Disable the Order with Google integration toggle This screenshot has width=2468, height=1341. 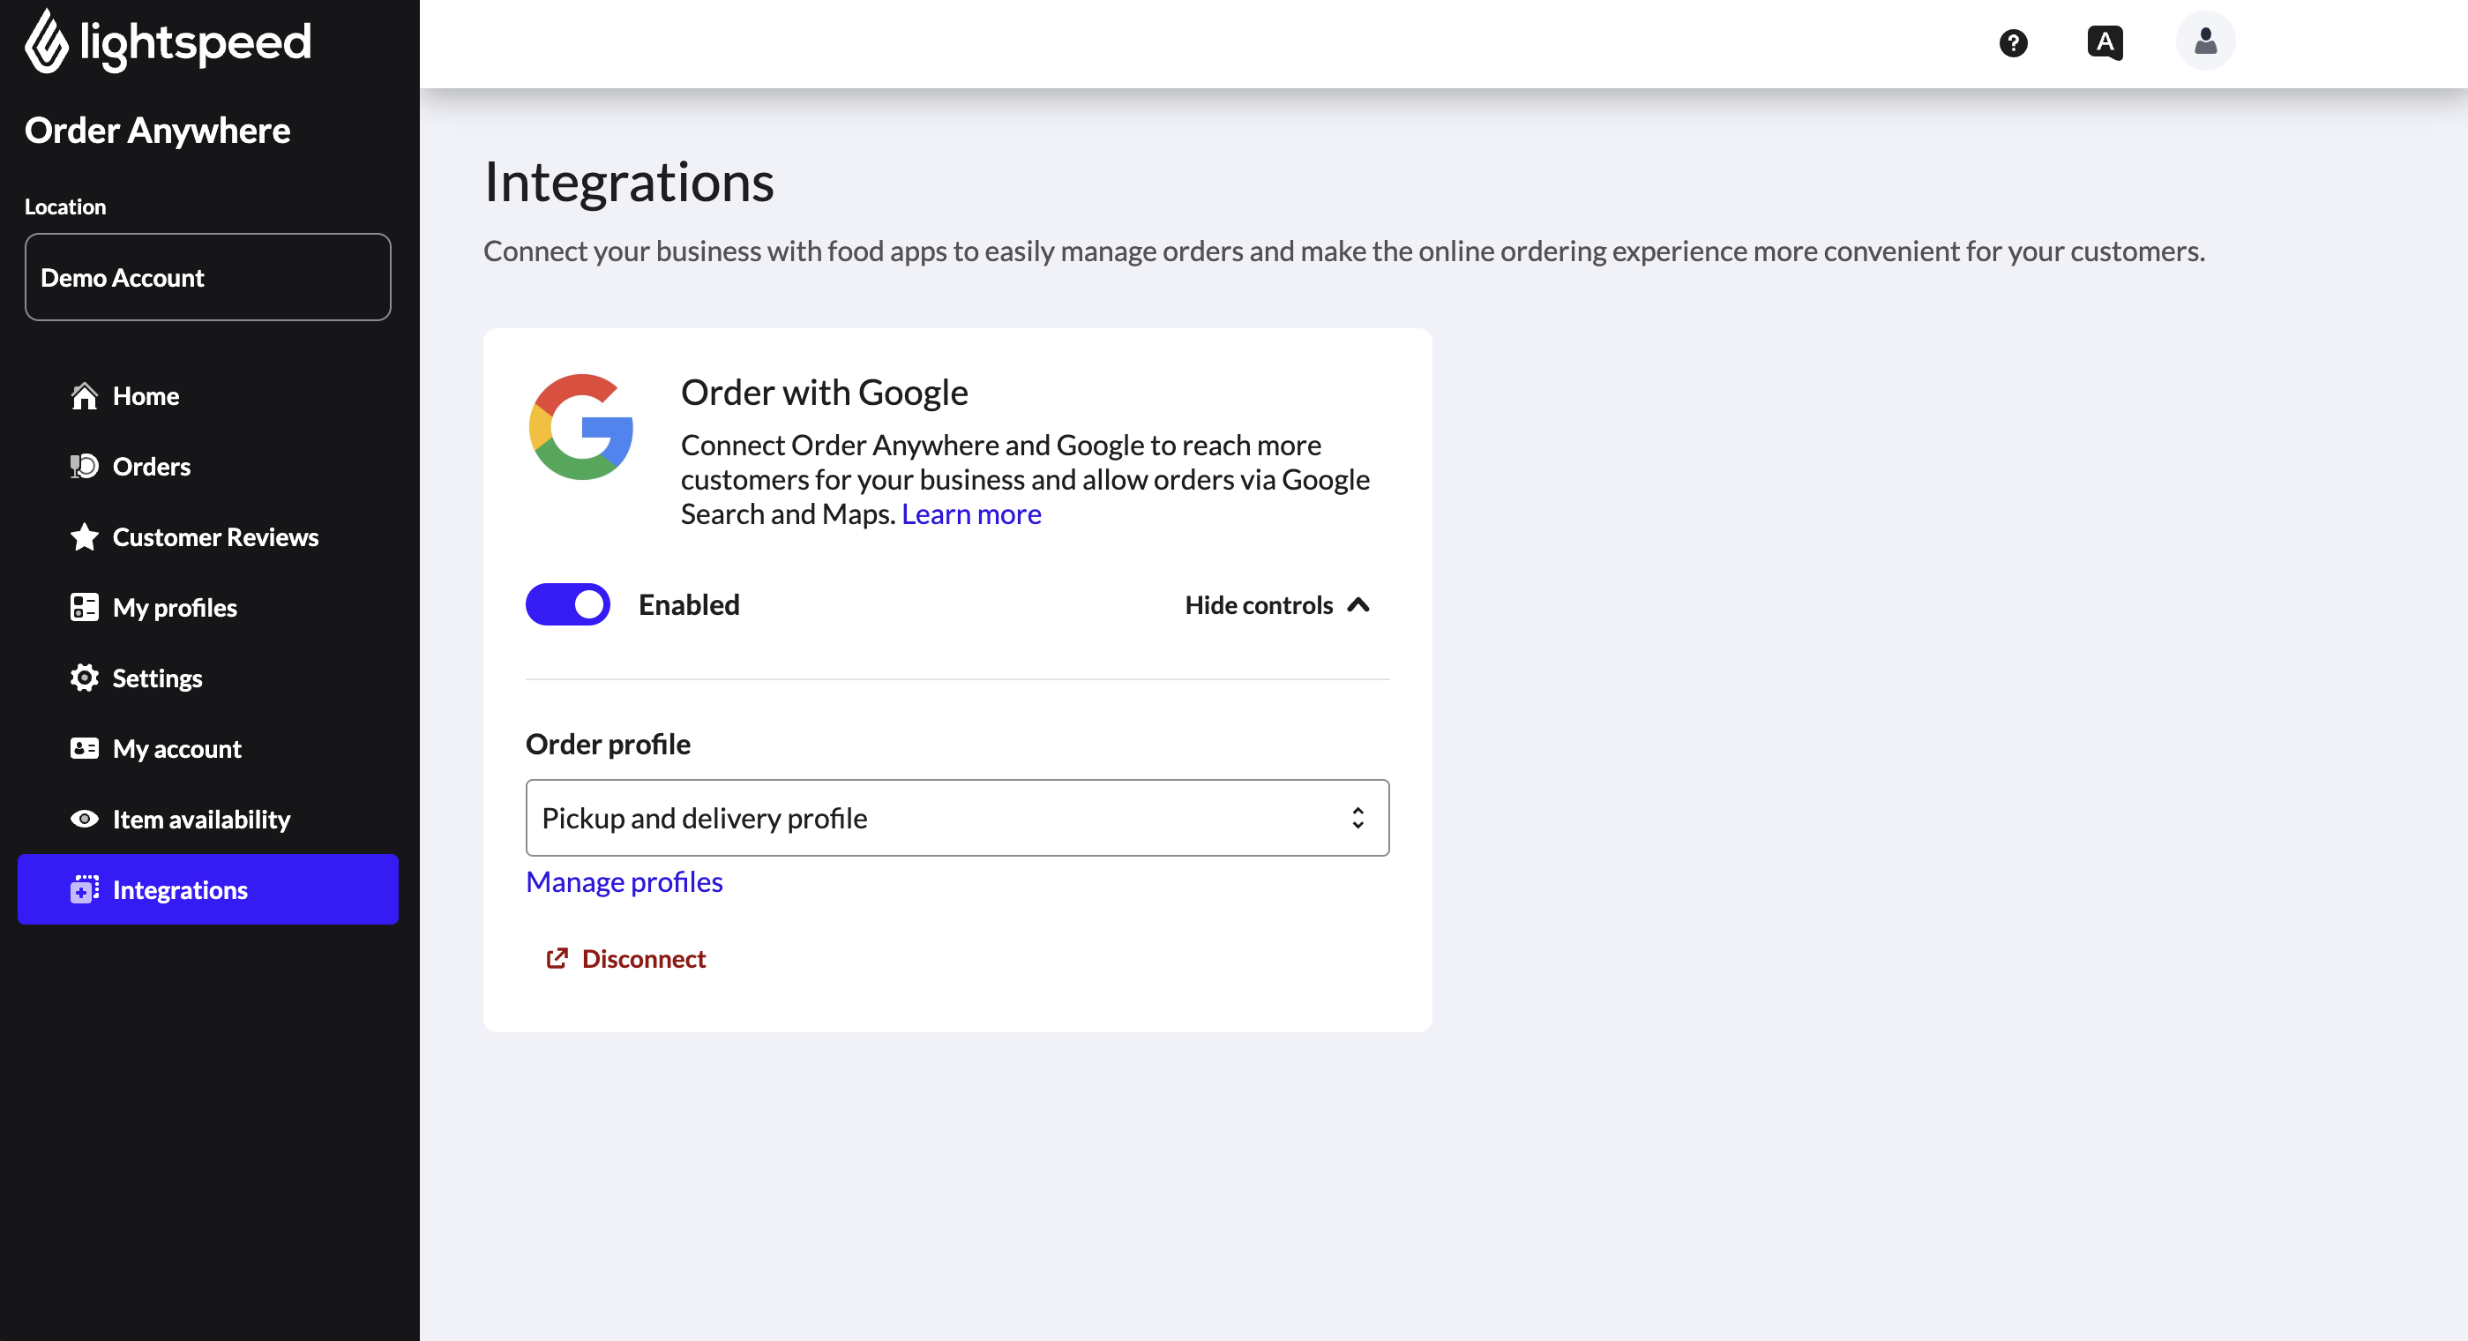[567, 603]
